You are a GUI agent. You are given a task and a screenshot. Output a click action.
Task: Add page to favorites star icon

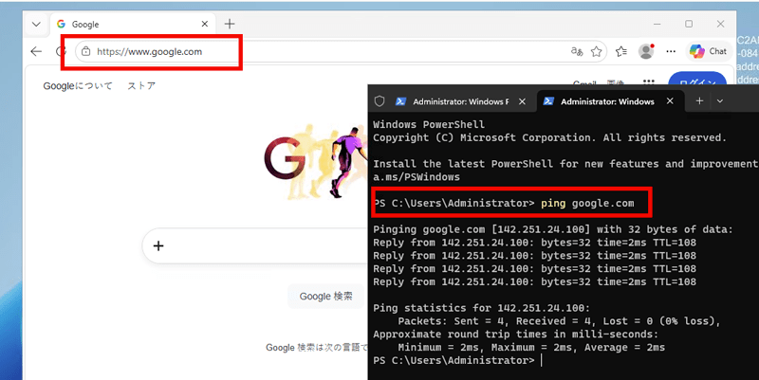pyautogui.click(x=597, y=51)
